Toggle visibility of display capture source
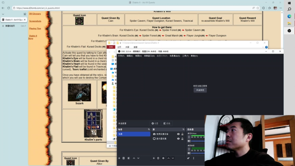 (178, 139)
